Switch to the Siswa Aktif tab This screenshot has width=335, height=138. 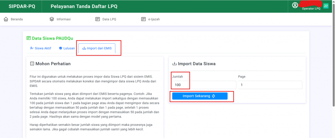41,48
